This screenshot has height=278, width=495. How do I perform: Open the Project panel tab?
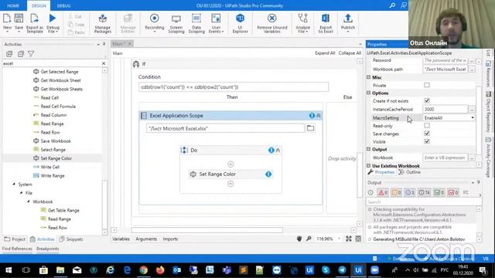[x=15, y=239]
